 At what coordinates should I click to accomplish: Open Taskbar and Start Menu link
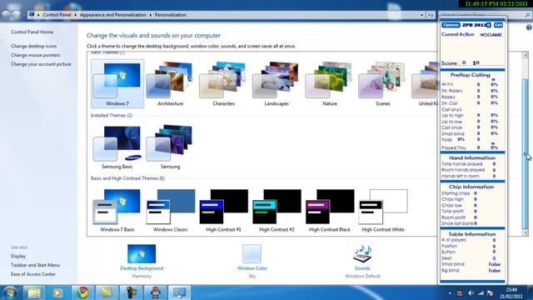(35, 265)
